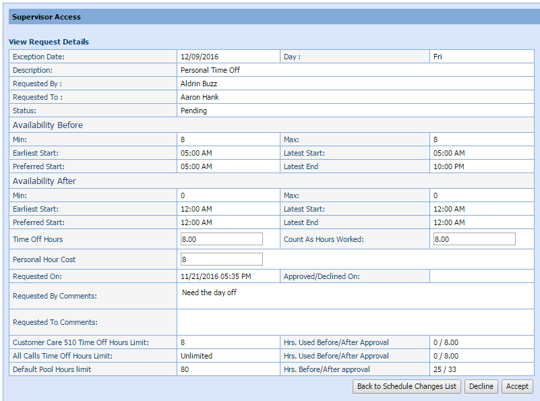Click the Availability After section header
Image resolution: width=540 pixels, height=401 pixels.
pyautogui.click(x=44, y=181)
